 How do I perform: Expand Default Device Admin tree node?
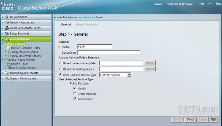point(5,52)
